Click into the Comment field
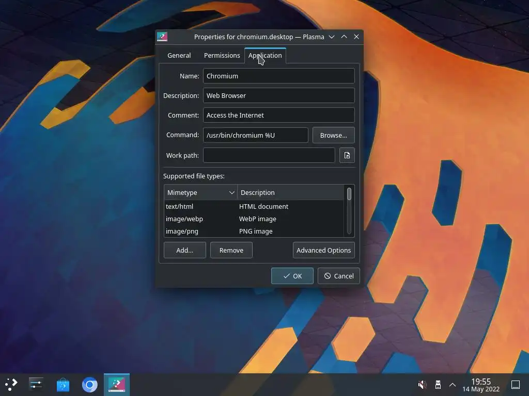This screenshot has width=529, height=396. [278, 115]
